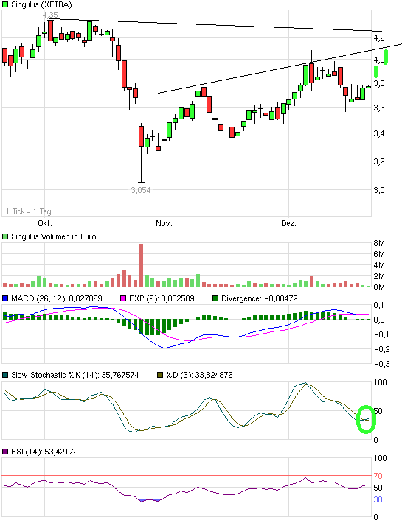The width and height of the screenshot is (402, 523).
Task: Click the green Singulus (XETRA) legend square
Action: (x=5, y=4)
